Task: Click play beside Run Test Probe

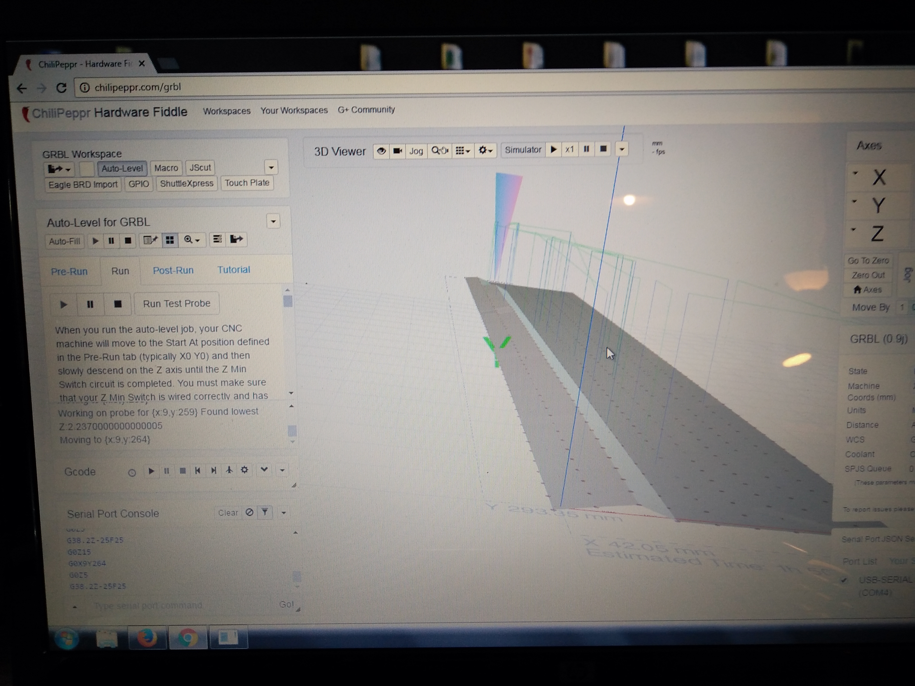Action: click(x=63, y=305)
